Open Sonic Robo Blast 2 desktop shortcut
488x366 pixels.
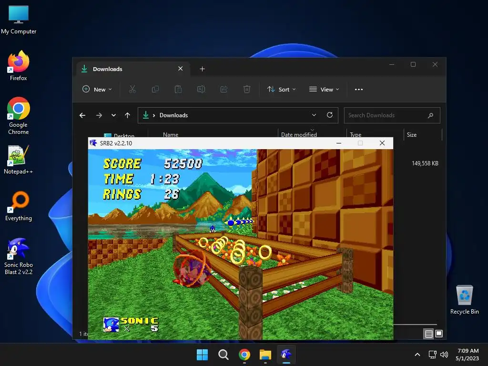point(19,256)
